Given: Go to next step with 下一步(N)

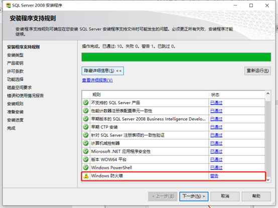Looking at the screenshot, I should pyautogui.click(x=194, y=196).
